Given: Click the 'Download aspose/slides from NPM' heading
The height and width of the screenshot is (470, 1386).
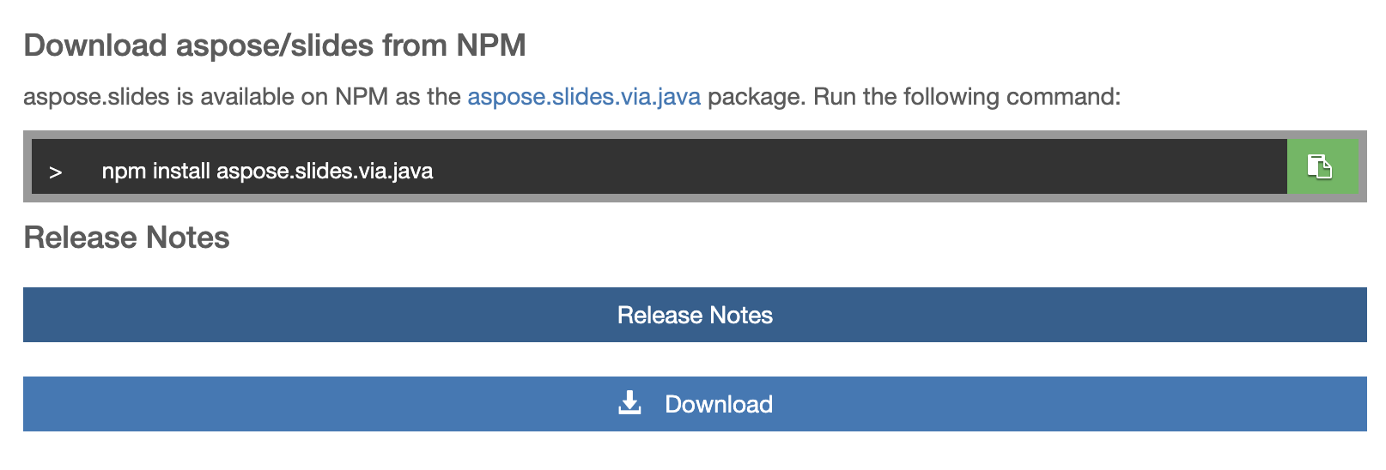Looking at the screenshot, I should 275,45.
